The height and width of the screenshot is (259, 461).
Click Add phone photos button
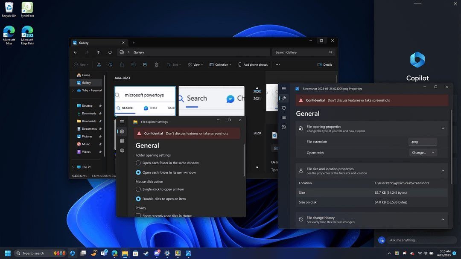tap(253, 64)
